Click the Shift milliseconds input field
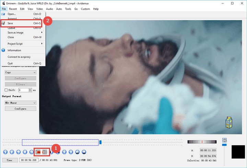The image size is (247, 168). pos(24,90)
